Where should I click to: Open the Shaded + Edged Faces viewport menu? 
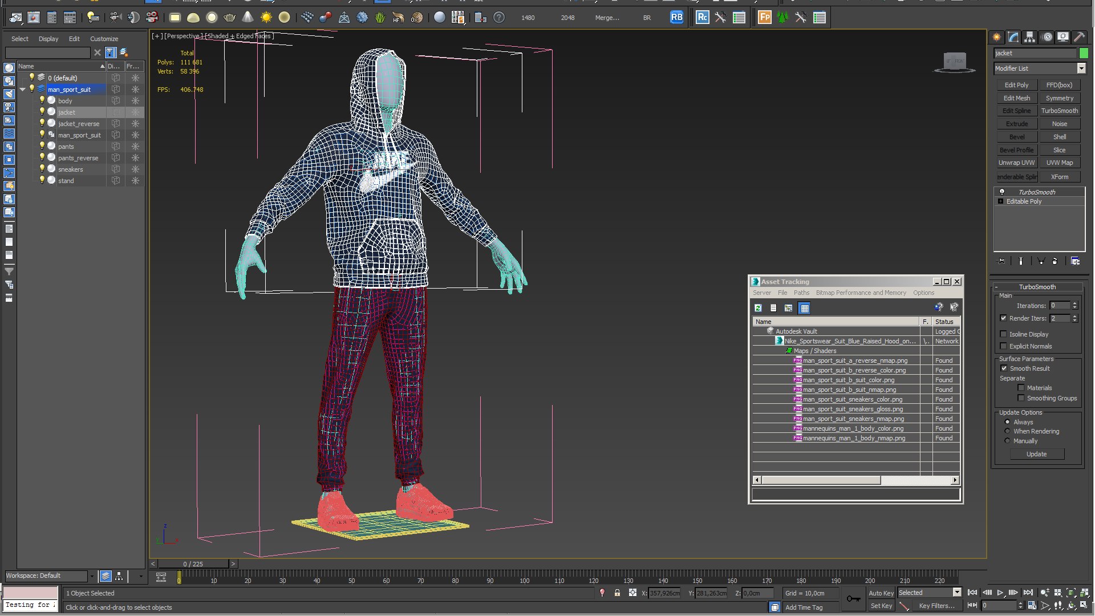[238, 36]
